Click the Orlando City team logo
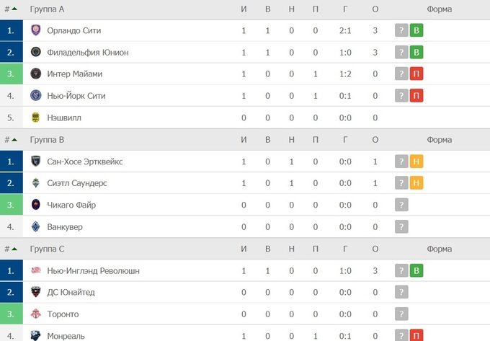 [35, 30]
